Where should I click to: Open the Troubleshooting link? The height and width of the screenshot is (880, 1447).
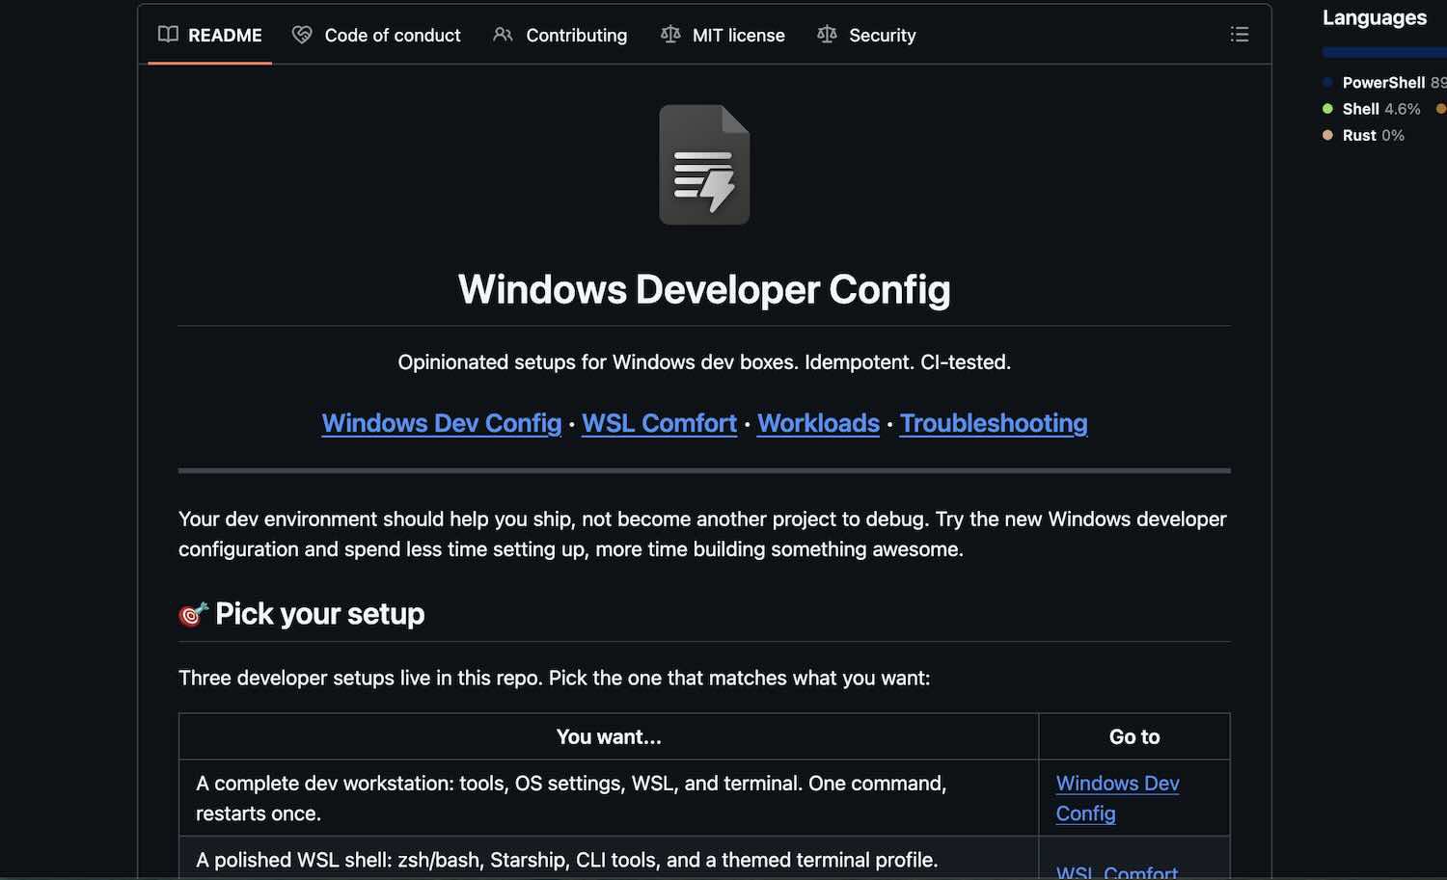click(994, 423)
